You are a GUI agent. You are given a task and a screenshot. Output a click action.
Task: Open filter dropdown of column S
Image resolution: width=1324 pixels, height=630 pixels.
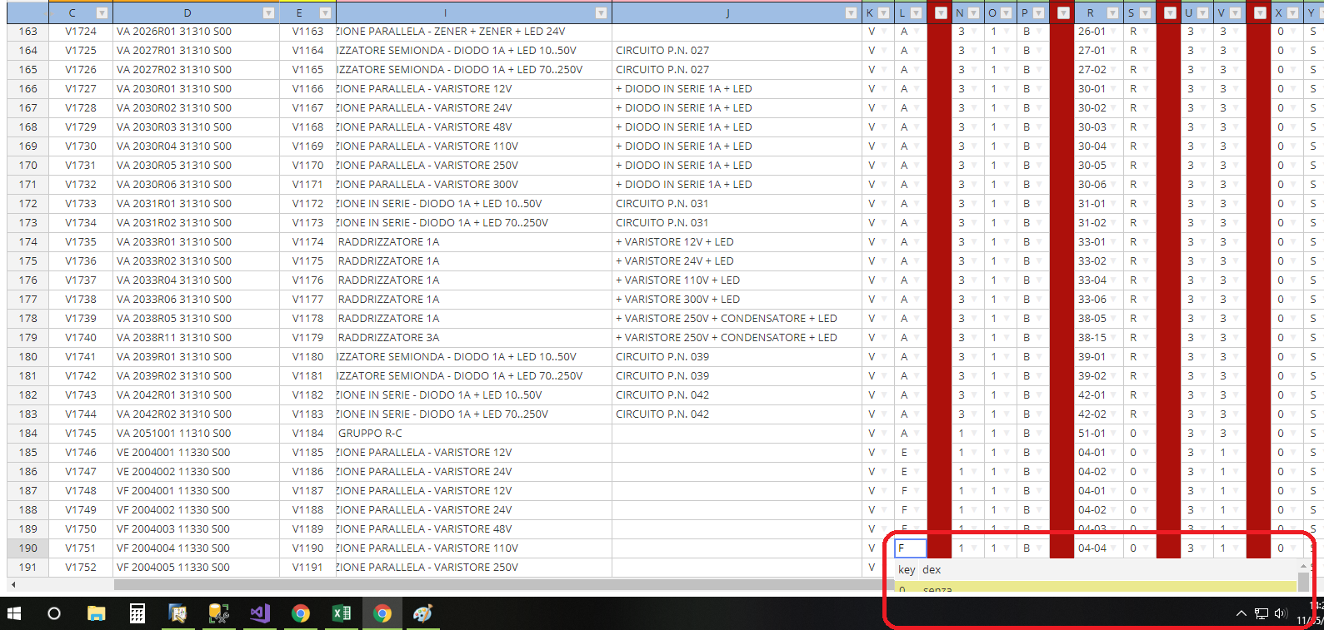point(1145,12)
